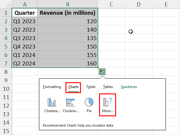The image size is (180, 135).
Task: Select row 12 header
Action: coord(6,105)
